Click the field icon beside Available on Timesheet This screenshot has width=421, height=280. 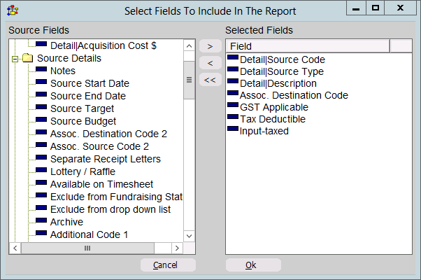click(x=41, y=183)
